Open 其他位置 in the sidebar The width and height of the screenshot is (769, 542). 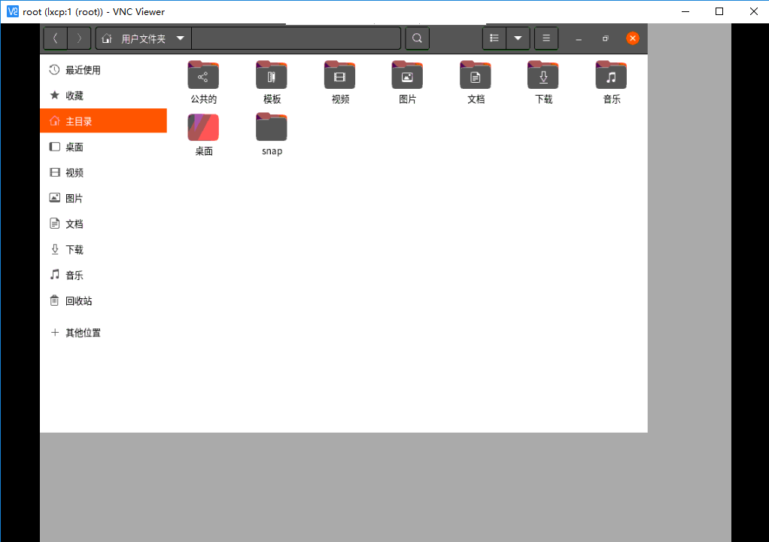[x=104, y=333]
